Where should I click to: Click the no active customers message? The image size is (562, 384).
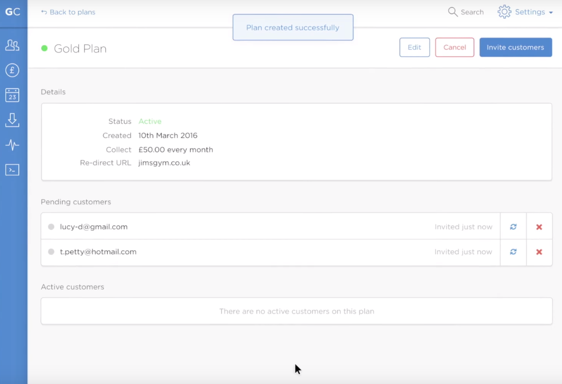click(297, 311)
